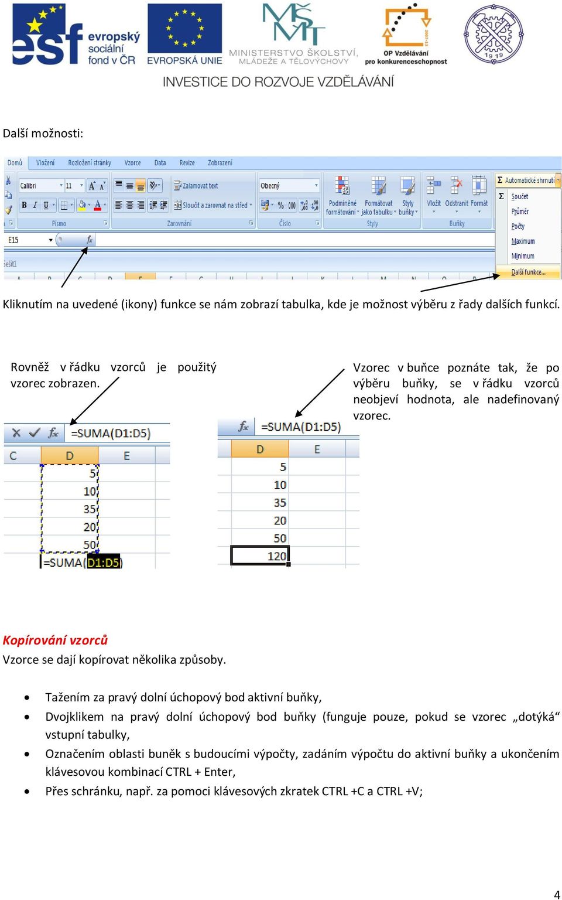This screenshot has width=562, height=900.
Task: Choose Maximum from AutoSum menu
Action: tap(523, 241)
